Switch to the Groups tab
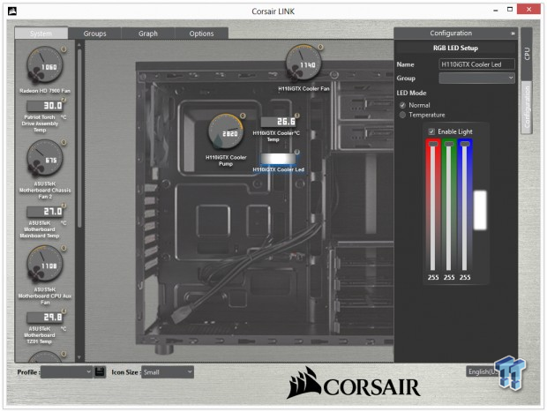The height and width of the screenshot is (412, 547). coord(94,34)
